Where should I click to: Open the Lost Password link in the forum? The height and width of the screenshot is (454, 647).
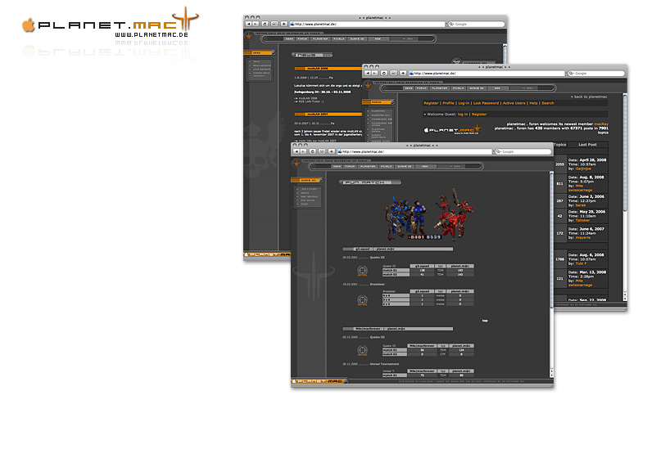coord(486,103)
